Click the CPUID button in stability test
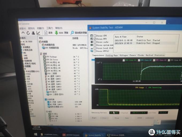 [139, 118]
